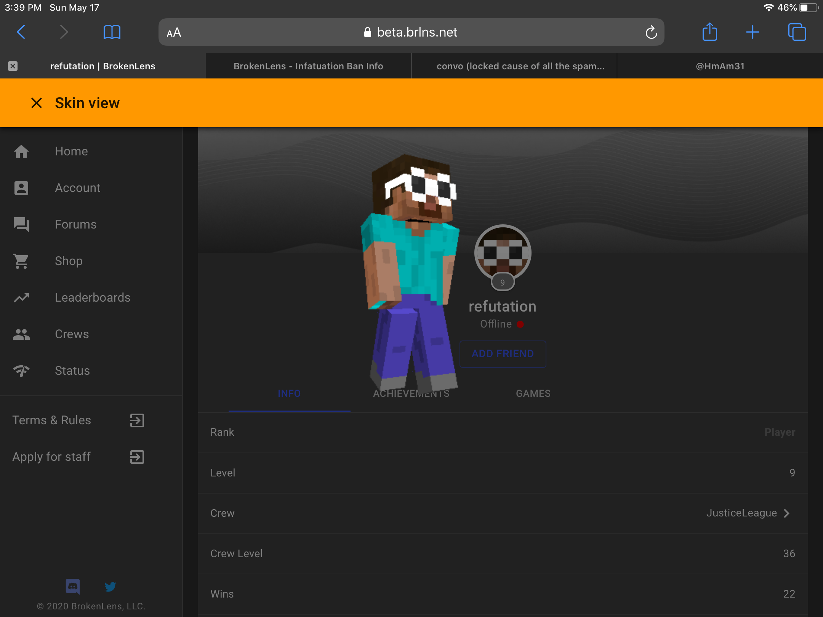Open the Crews people icon
Image resolution: width=823 pixels, height=617 pixels.
[x=21, y=334]
